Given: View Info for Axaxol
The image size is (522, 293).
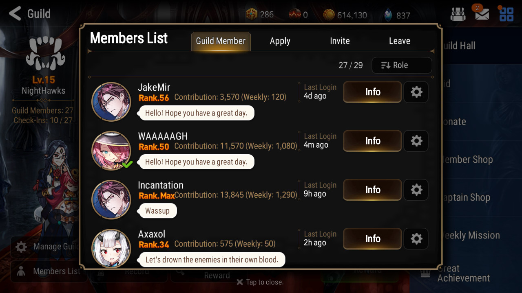Looking at the screenshot, I should 372,238.
